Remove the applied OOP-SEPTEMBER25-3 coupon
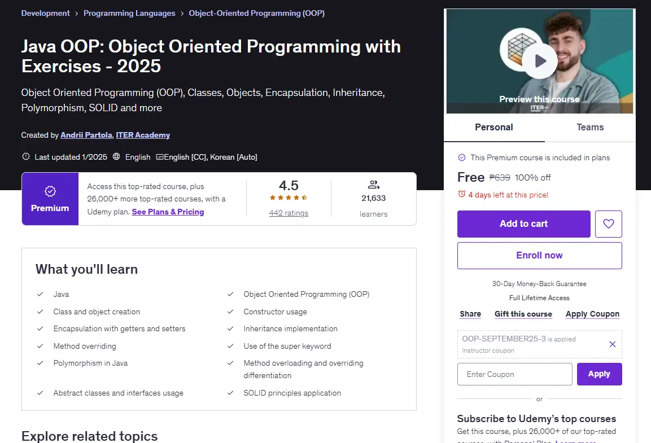This screenshot has height=443, width=651. [x=612, y=344]
